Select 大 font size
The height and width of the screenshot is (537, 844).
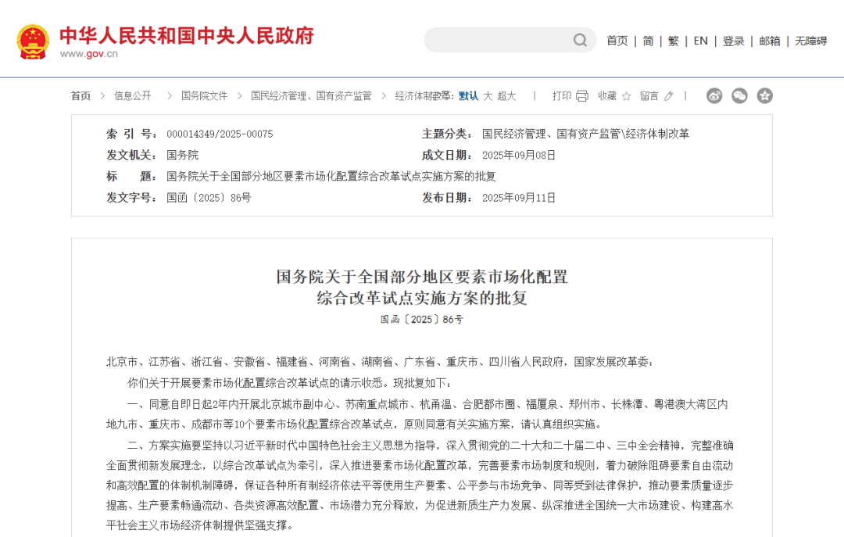488,96
